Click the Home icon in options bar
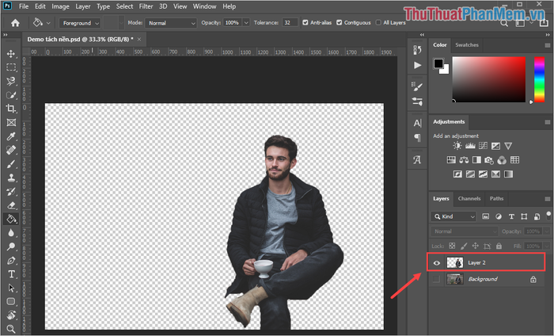554x336 pixels. coord(15,23)
